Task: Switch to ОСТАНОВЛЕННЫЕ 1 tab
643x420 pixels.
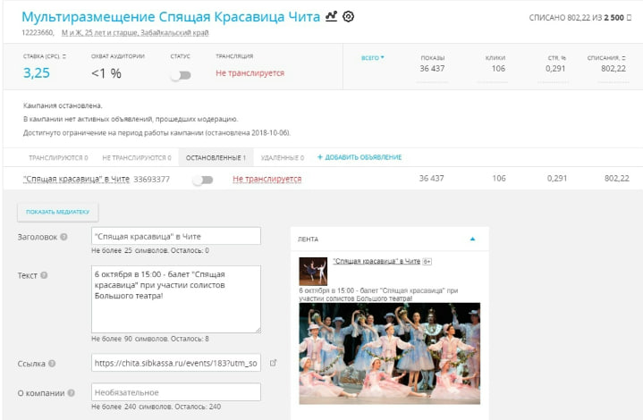Action: [216, 158]
